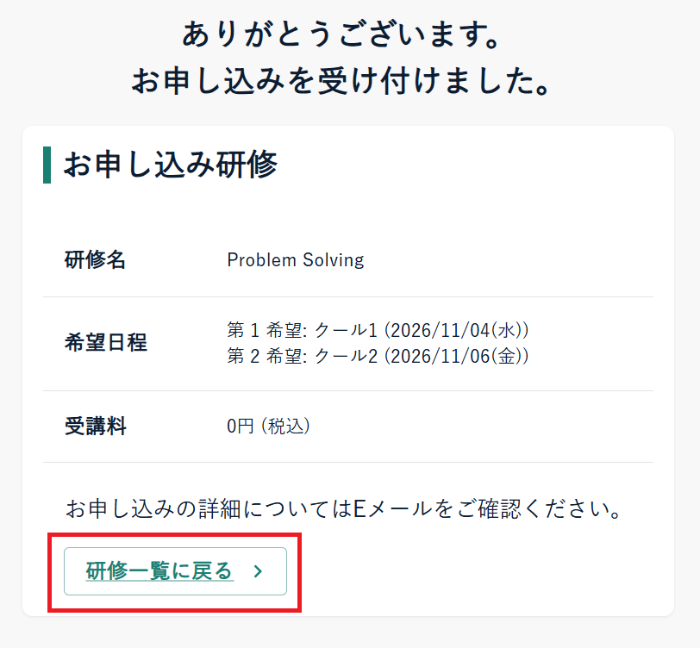Click the クール1 schedule name
The height and width of the screenshot is (648, 700).
pyautogui.click(x=346, y=330)
